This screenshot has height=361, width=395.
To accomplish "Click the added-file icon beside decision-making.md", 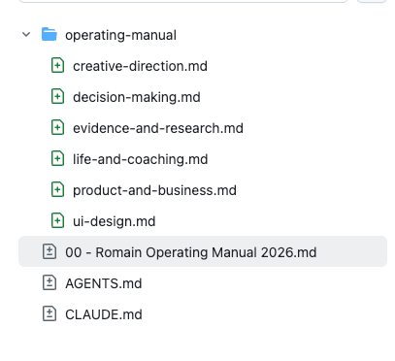I will tap(57, 96).
